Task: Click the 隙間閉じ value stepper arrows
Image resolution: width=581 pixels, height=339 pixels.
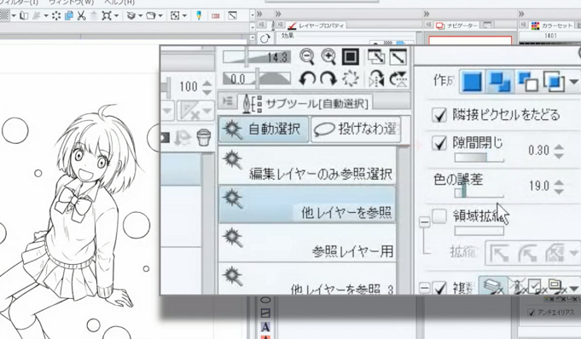Action: 559,151
